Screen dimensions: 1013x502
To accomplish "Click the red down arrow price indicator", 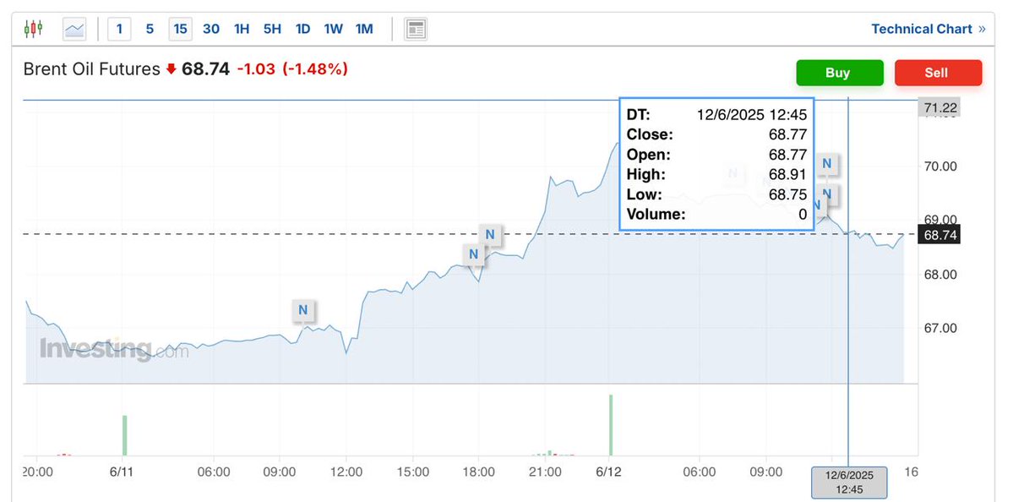I will [171, 68].
